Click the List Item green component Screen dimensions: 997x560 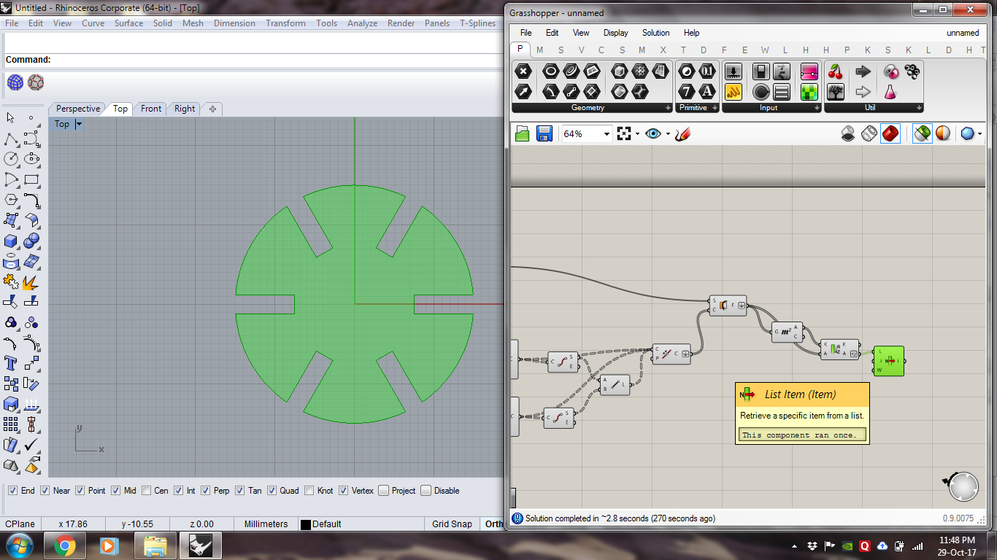(x=888, y=361)
